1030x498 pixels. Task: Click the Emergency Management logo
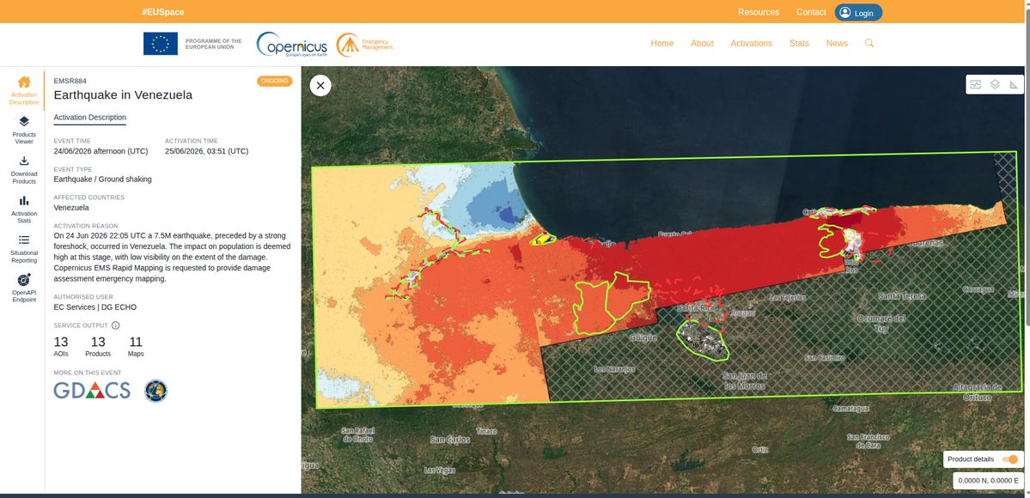click(364, 44)
